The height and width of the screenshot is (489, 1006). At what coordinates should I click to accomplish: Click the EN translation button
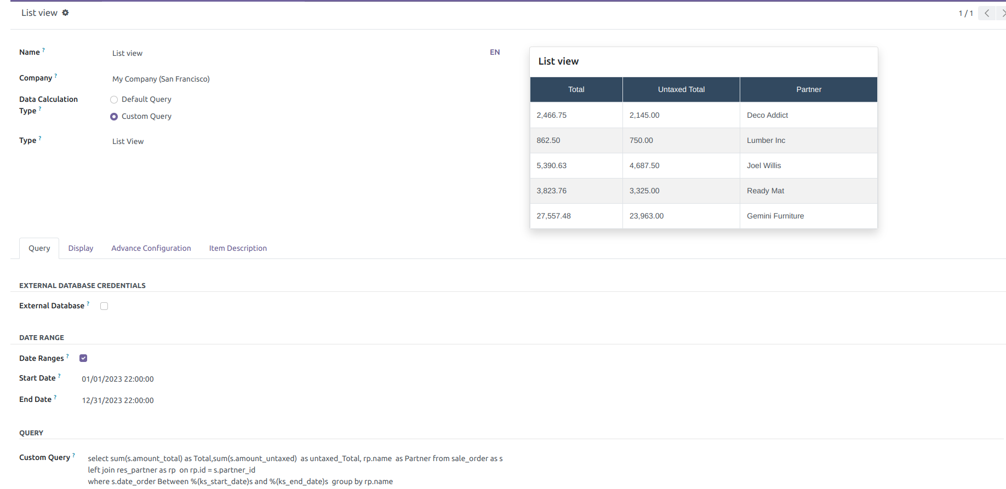[495, 52]
